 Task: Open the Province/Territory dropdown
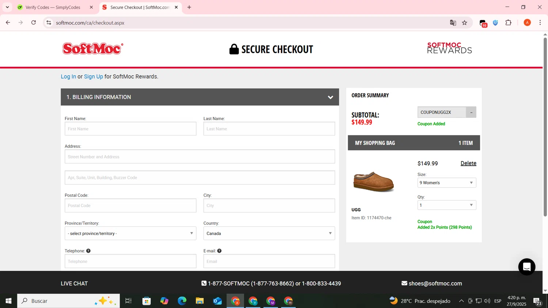tap(130, 233)
